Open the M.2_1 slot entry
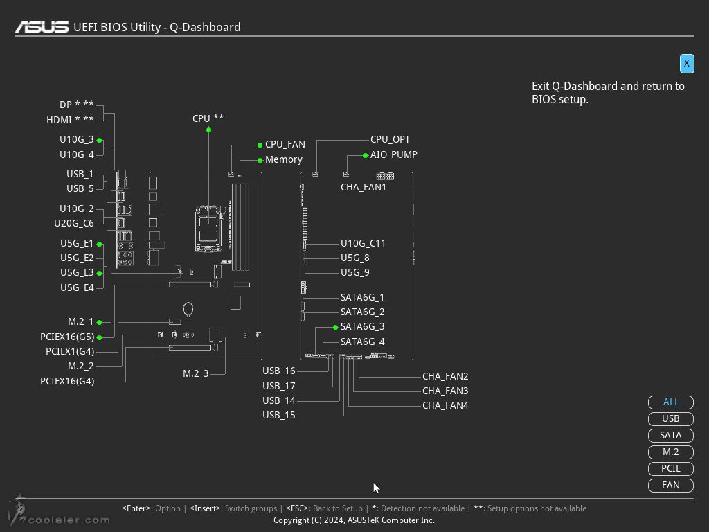 (x=81, y=321)
